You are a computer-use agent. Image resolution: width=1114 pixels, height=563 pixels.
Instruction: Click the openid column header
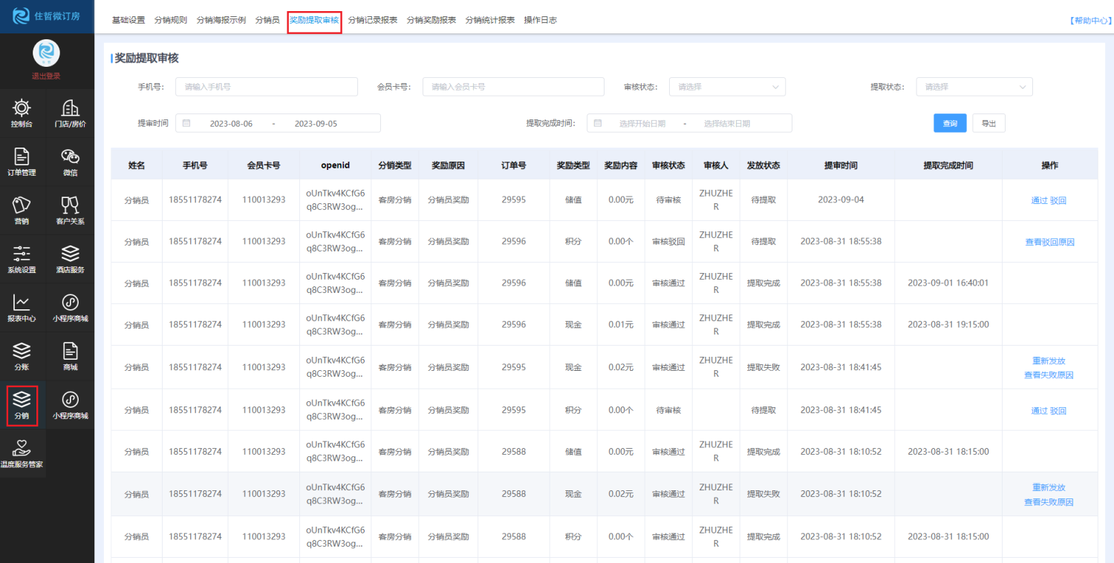(x=335, y=165)
